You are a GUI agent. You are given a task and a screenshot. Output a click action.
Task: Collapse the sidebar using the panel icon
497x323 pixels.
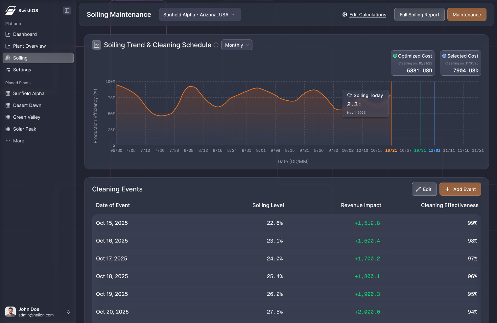tap(67, 11)
